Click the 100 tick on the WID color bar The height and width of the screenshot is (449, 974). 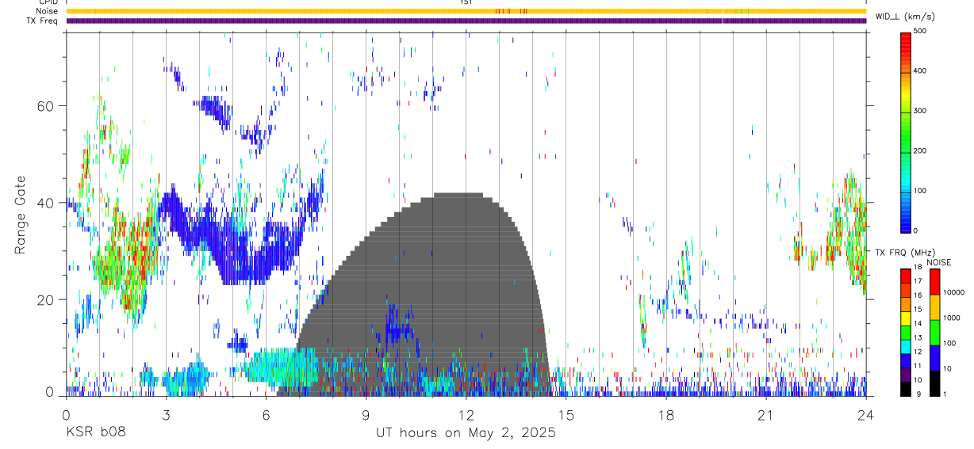(x=922, y=191)
